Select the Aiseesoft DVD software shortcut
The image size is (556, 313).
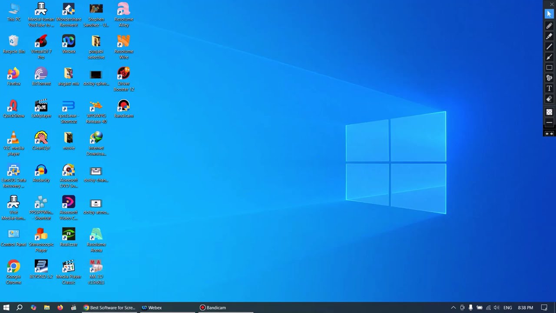point(69,176)
